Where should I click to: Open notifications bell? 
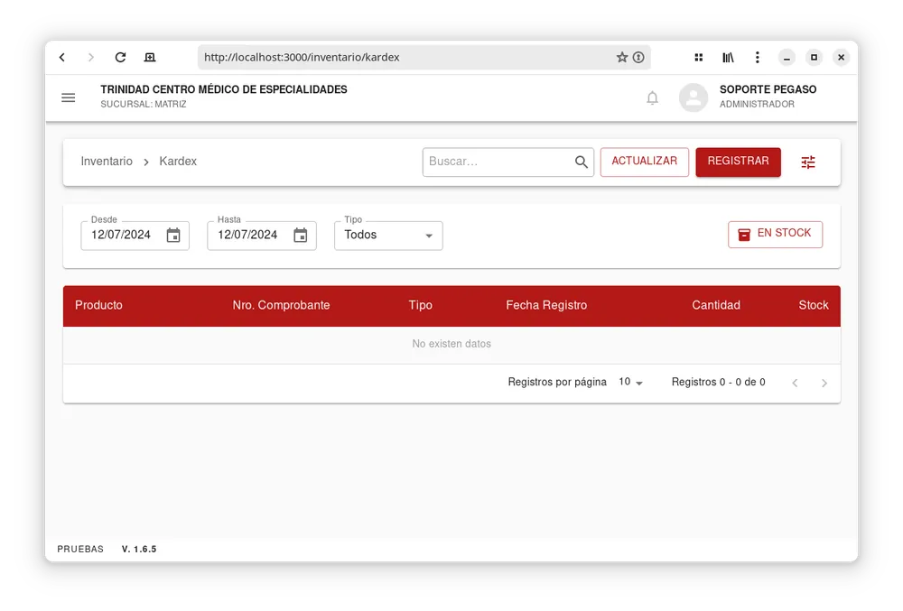click(x=653, y=97)
